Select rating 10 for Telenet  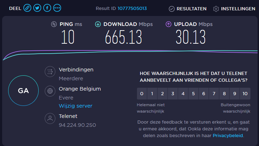(x=245, y=94)
